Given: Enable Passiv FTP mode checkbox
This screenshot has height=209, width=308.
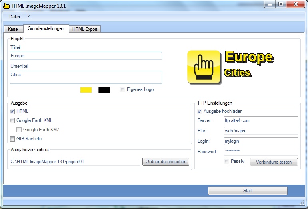Looking at the screenshot, I should (x=227, y=162).
